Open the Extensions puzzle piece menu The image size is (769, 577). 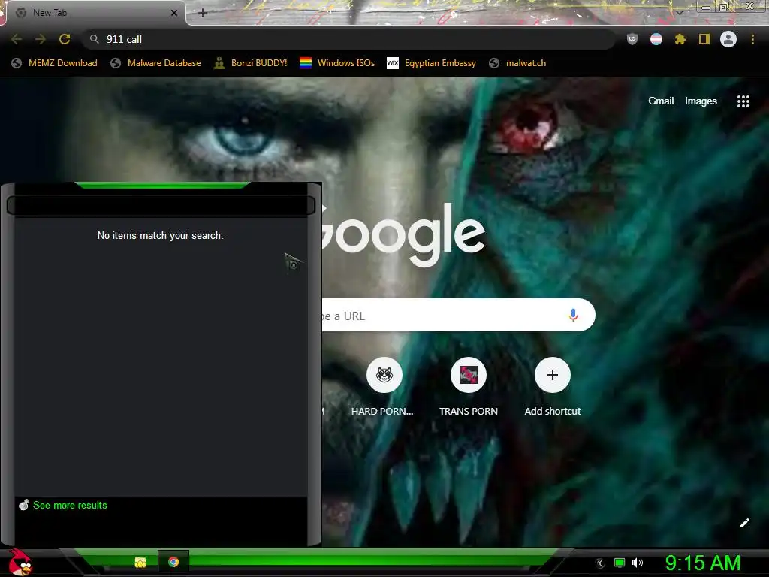(680, 39)
